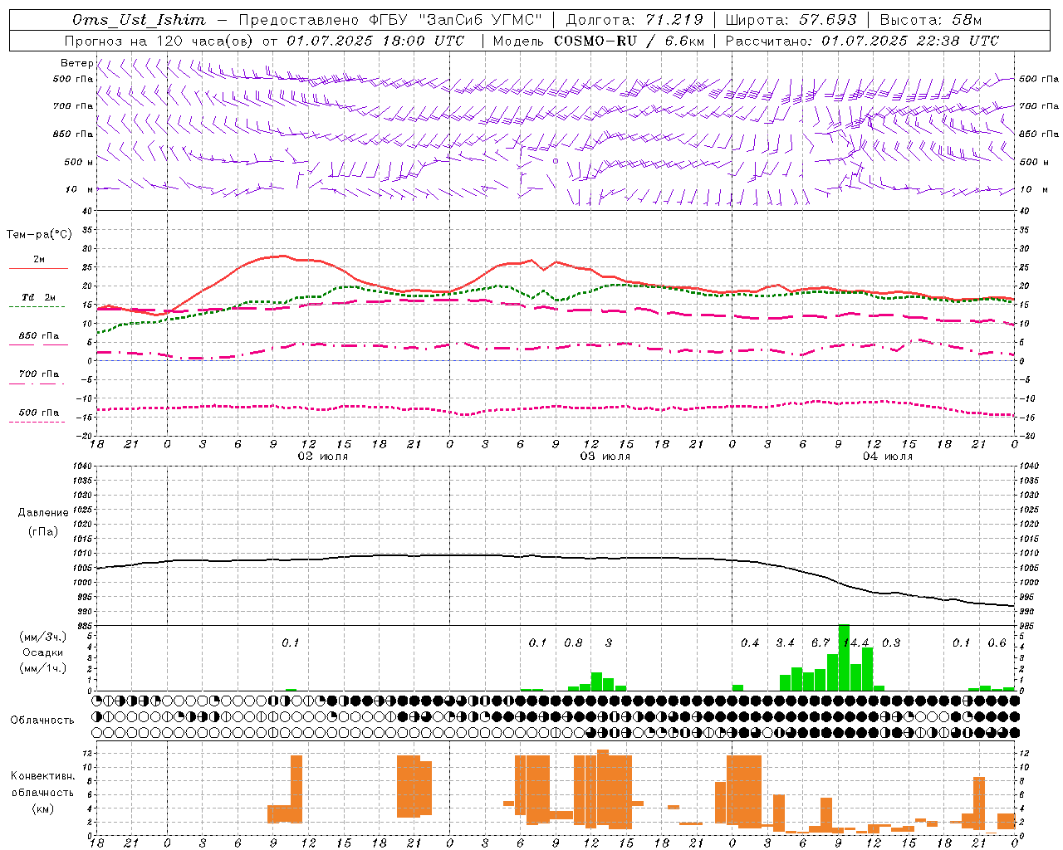Screen dimensions: 1063x850
Task: Select the 04 июля date label
Action: pos(888,457)
